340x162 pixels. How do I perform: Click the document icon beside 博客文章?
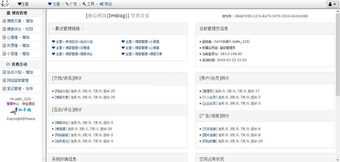pos(4,21)
